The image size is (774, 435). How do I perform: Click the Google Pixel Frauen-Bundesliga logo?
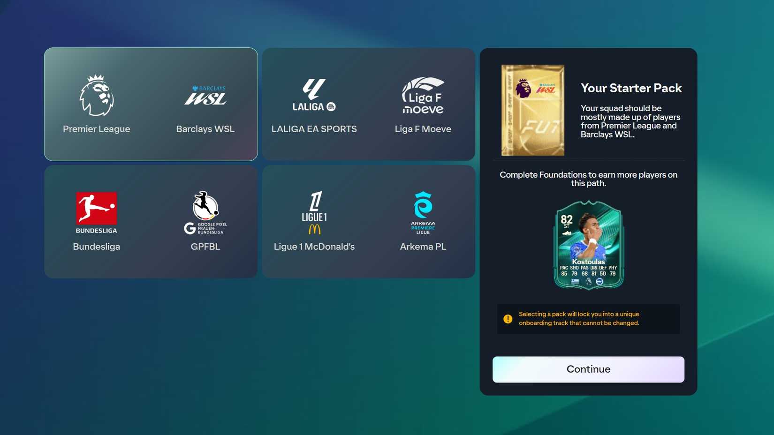(205, 212)
